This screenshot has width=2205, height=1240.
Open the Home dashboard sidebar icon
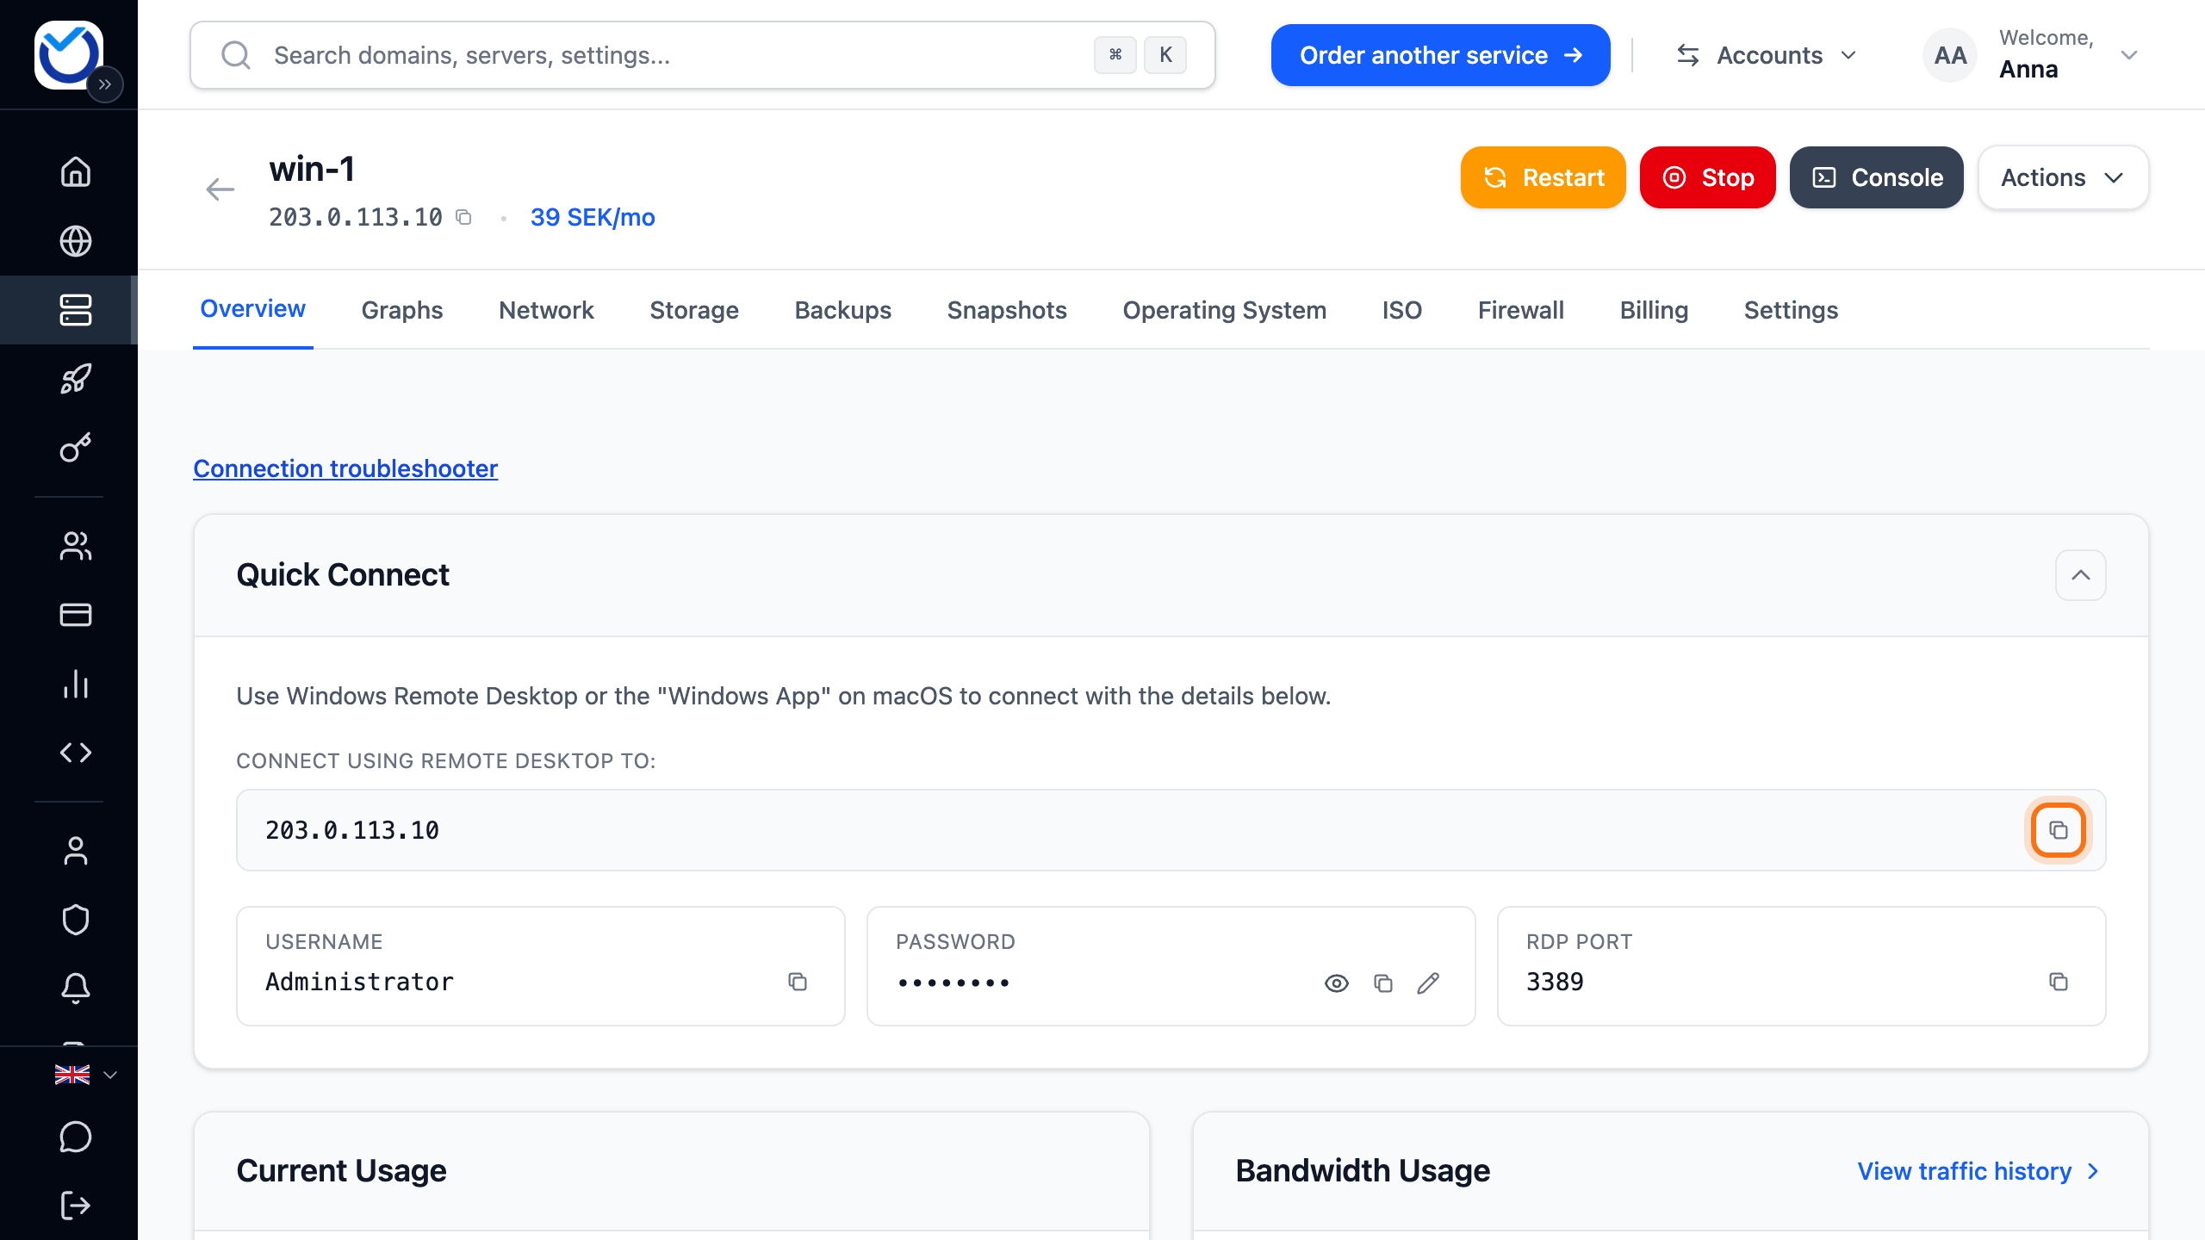pos(76,172)
